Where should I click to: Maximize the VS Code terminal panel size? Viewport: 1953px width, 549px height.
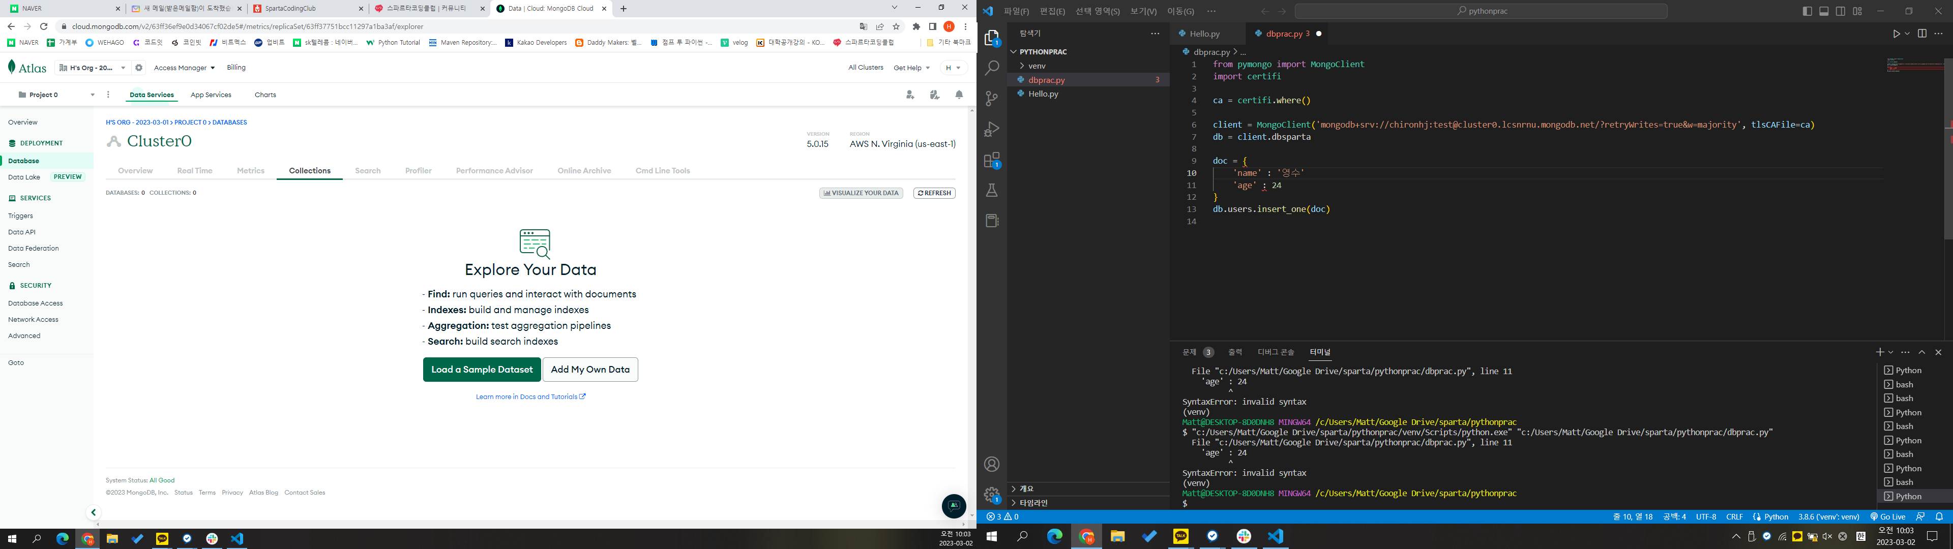pyautogui.click(x=1922, y=352)
